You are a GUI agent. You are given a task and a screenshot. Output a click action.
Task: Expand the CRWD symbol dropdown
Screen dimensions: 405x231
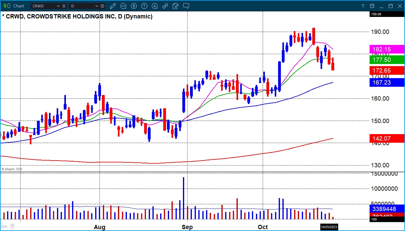point(58,6)
